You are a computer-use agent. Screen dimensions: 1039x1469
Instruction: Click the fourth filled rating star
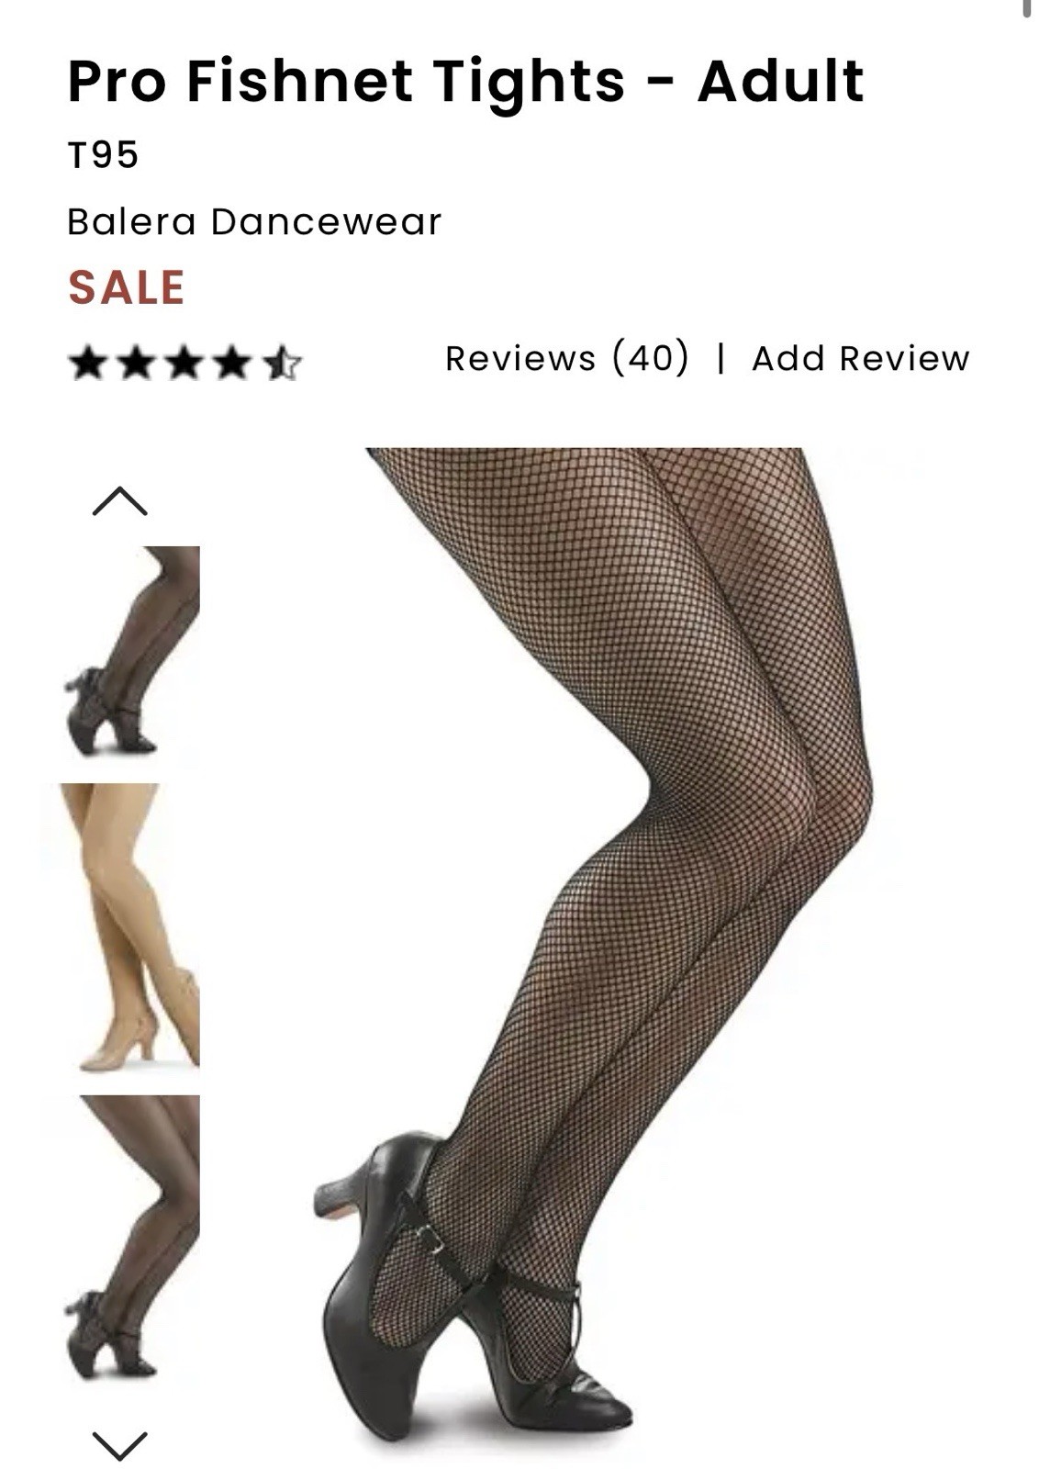(x=232, y=363)
